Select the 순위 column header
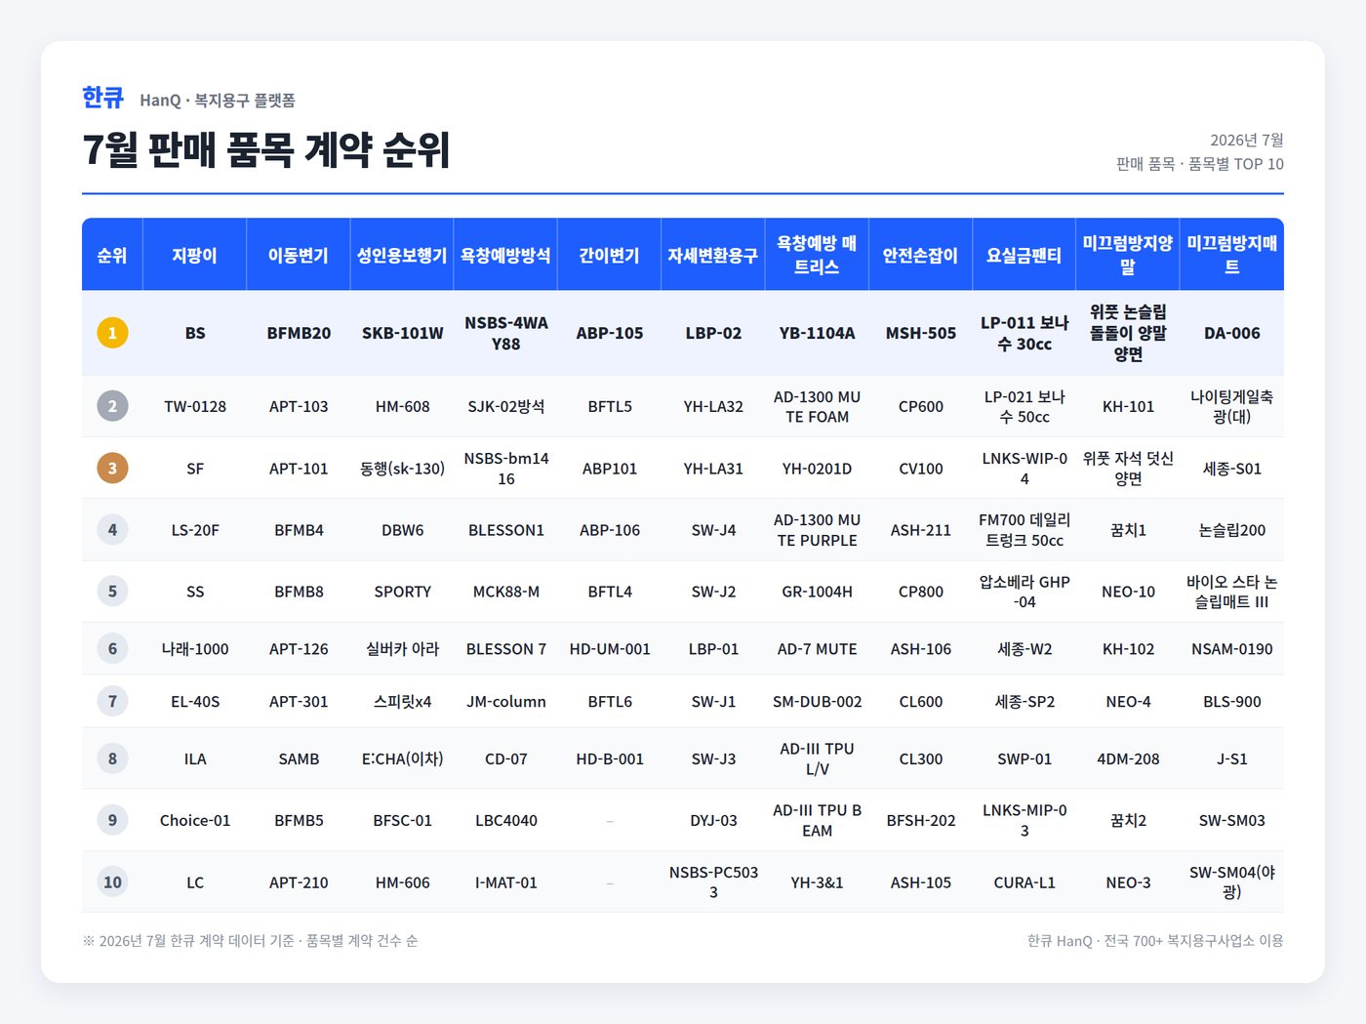Image resolution: width=1366 pixels, height=1024 pixels. [x=112, y=255]
